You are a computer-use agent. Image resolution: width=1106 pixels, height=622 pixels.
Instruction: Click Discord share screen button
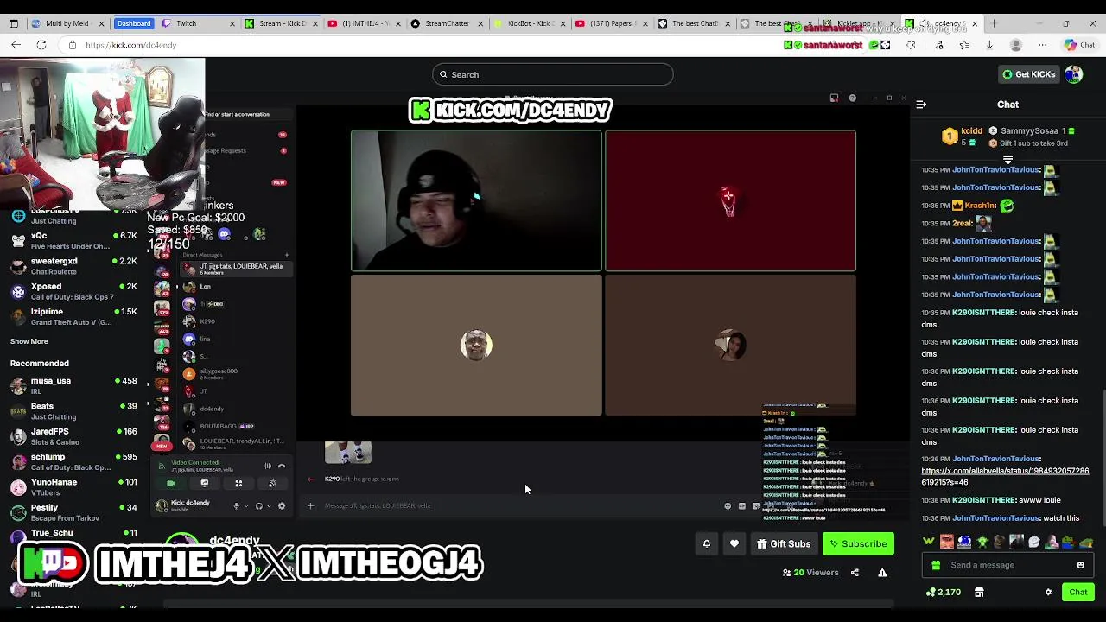point(205,484)
